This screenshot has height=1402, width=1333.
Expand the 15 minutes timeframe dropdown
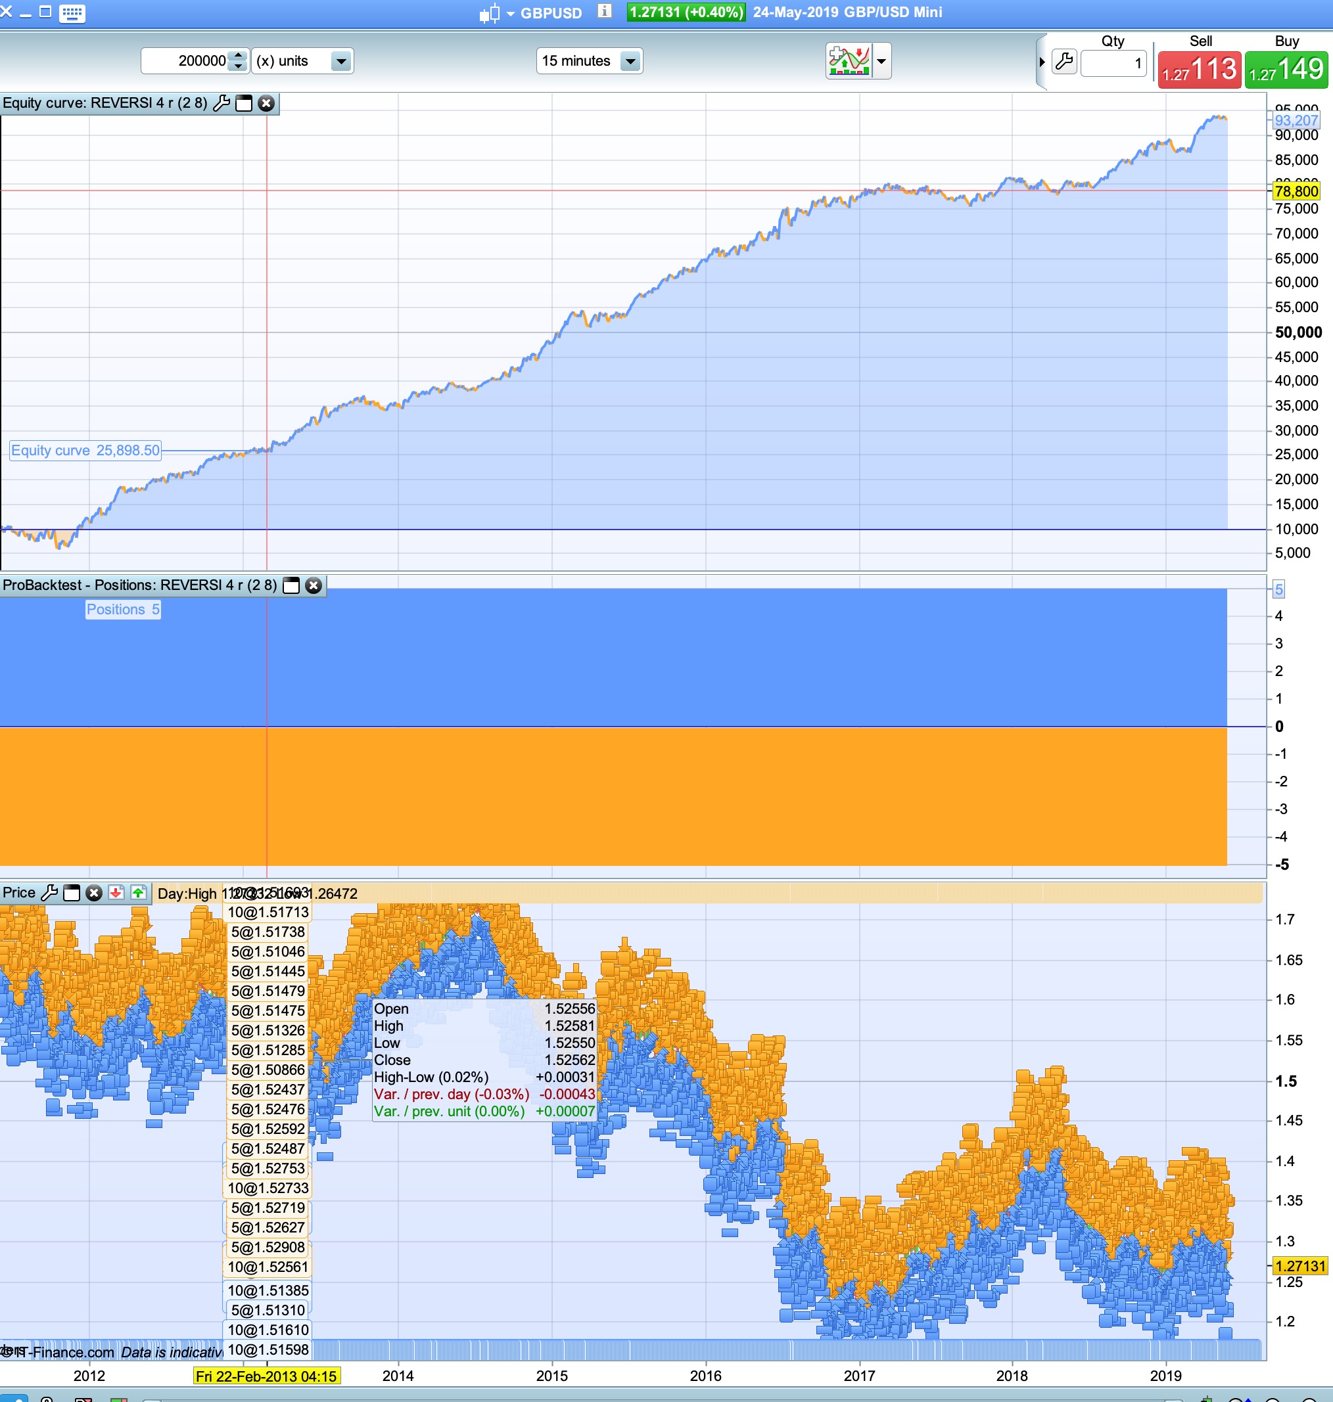click(x=630, y=62)
